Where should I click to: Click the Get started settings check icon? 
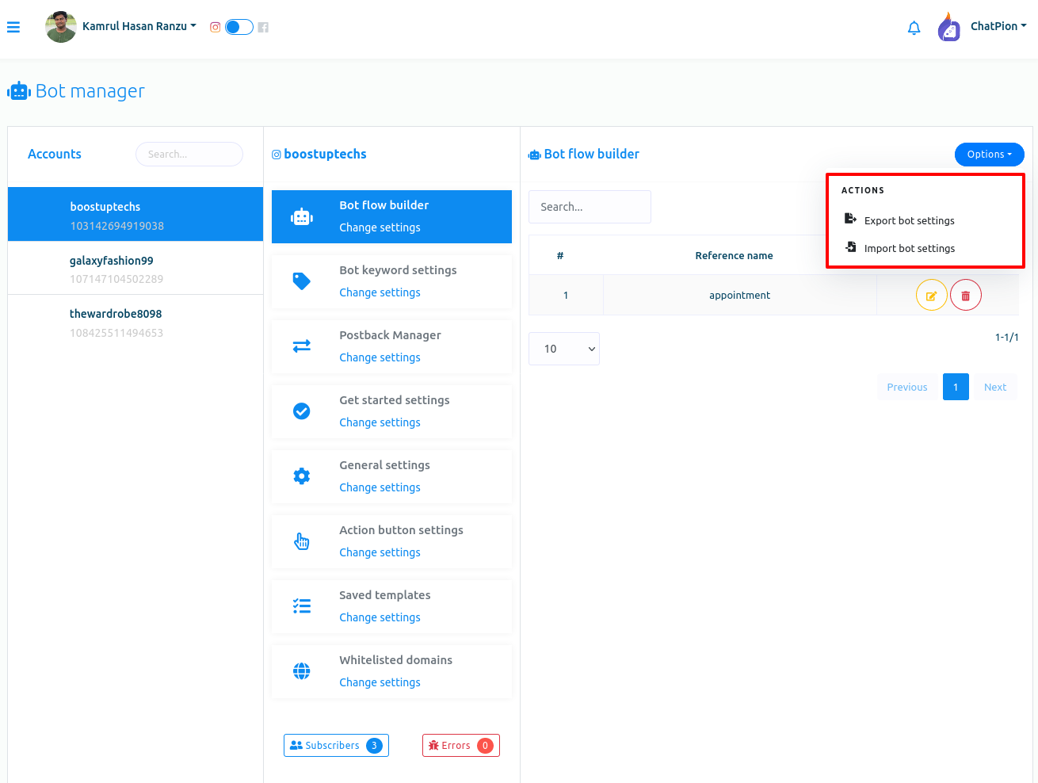[x=302, y=411]
